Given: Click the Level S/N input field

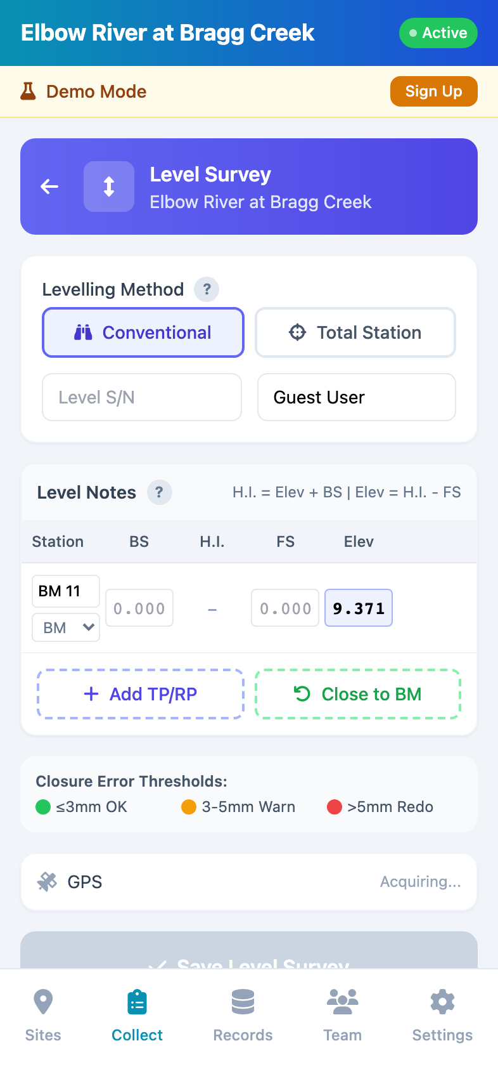Looking at the screenshot, I should (x=142, y=397).
